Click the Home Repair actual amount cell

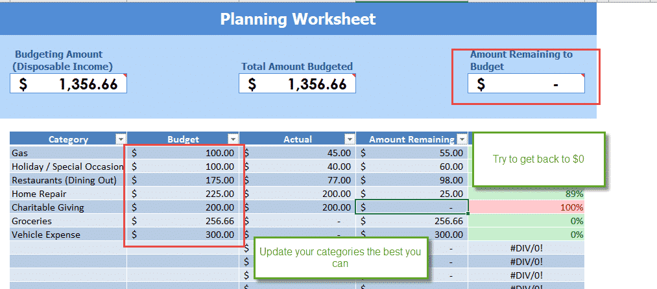[x=298, y=194]
